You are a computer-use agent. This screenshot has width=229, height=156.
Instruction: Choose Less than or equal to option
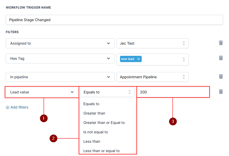101,151
